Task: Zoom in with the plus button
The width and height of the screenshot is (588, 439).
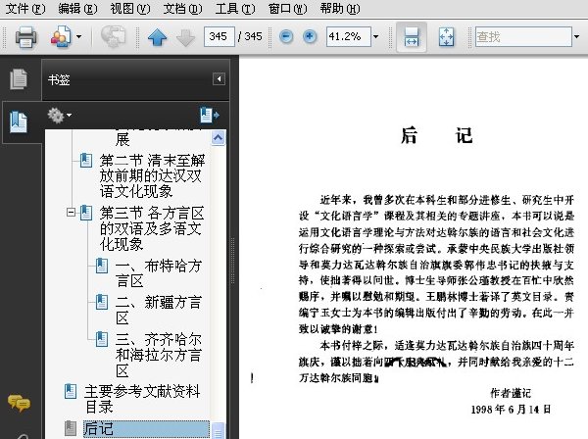Action: click(x=310, y=36)
